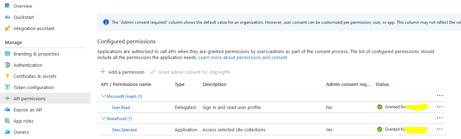
Task: Click Add a permission button
Action: 122,72
